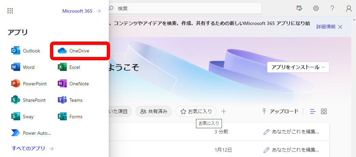Start Excel from the app panel

pos(69,67)
